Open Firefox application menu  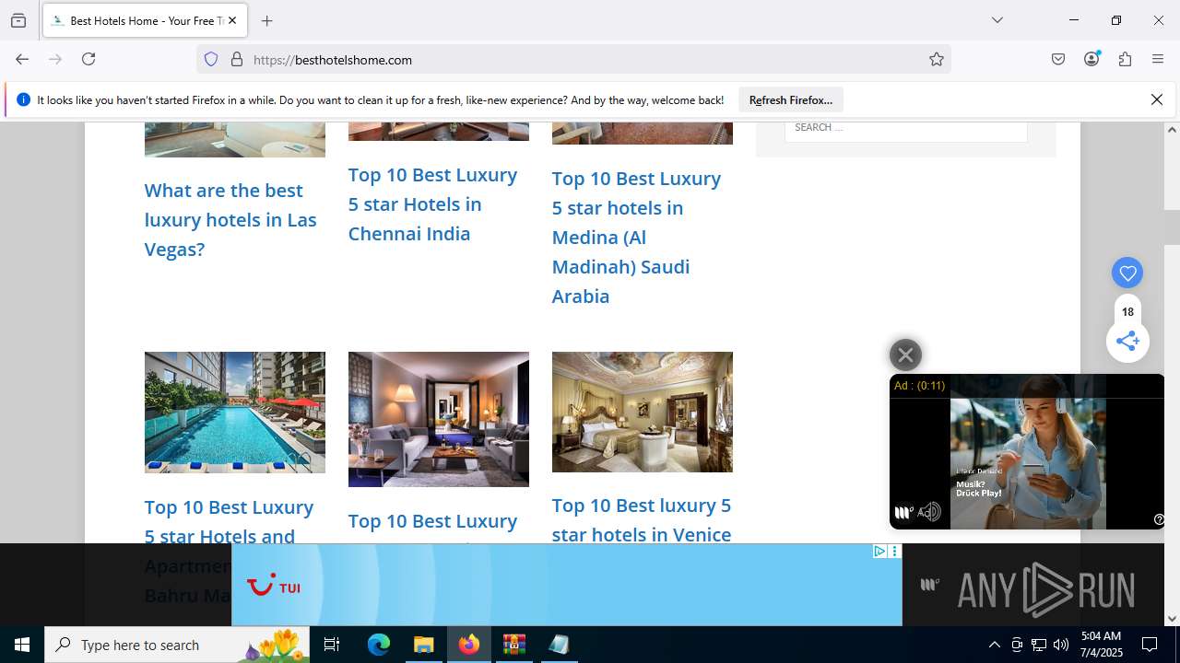click(1158, 59)
